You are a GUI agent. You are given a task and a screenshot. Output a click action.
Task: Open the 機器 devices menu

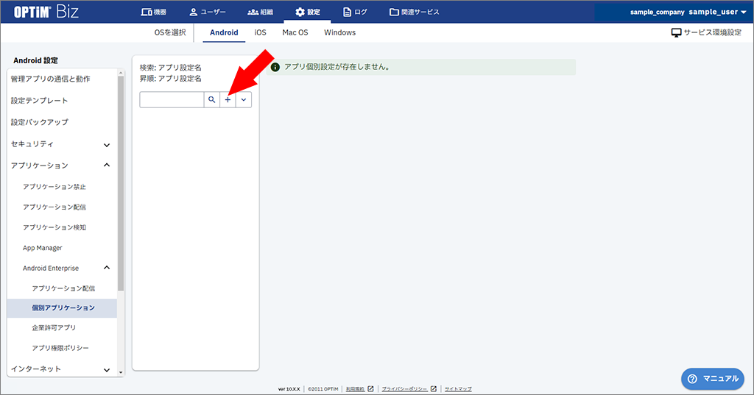[154, 12]
